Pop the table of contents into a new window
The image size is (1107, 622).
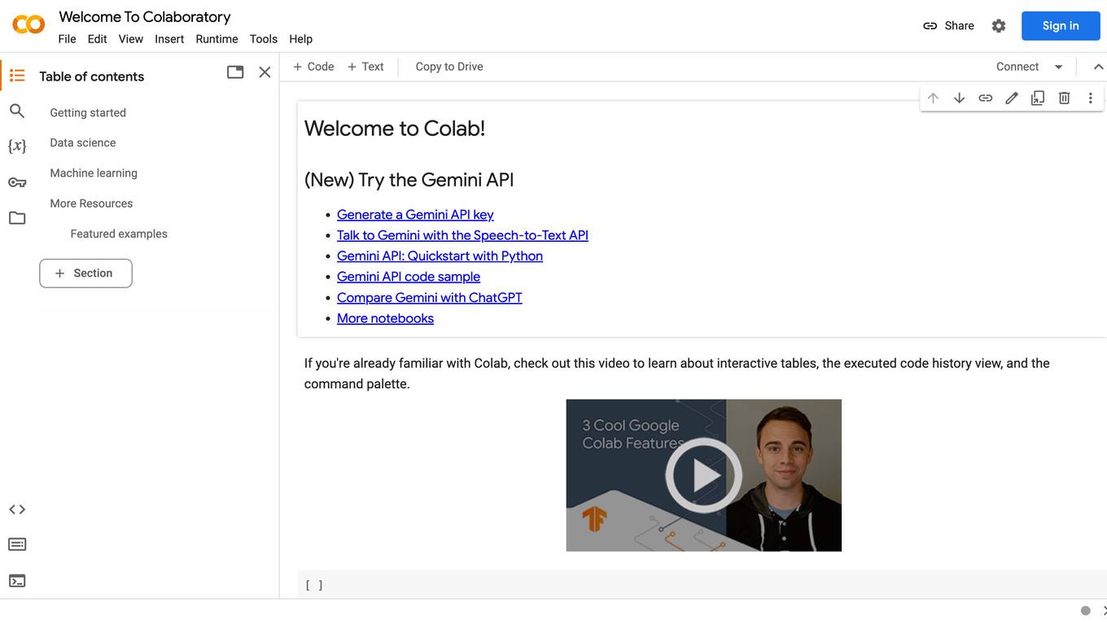235,72
